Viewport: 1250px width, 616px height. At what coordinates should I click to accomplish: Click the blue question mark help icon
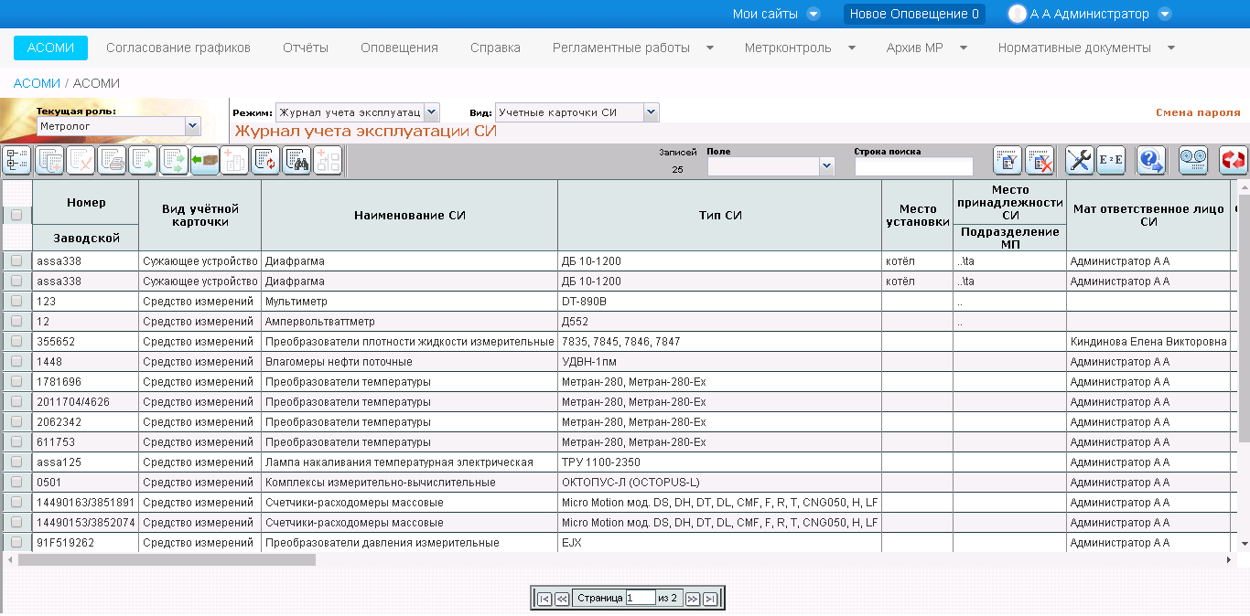click(x=1150, y=161)
